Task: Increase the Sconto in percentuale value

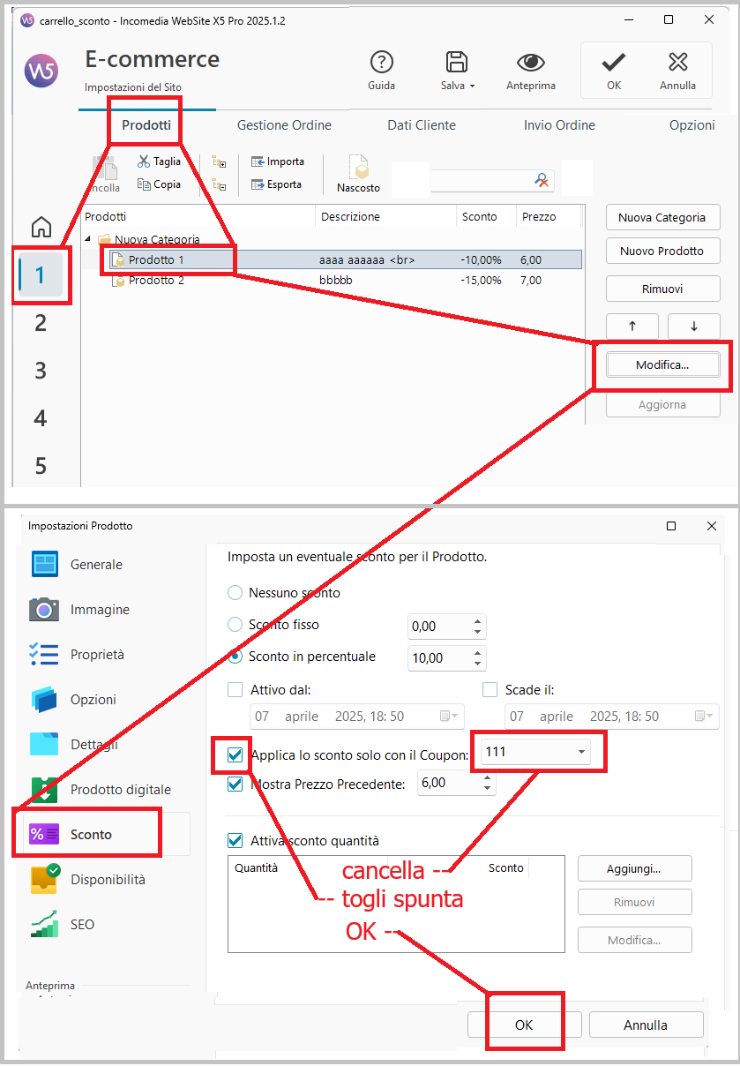Action: pyautogui.click(x=478, y=653)
